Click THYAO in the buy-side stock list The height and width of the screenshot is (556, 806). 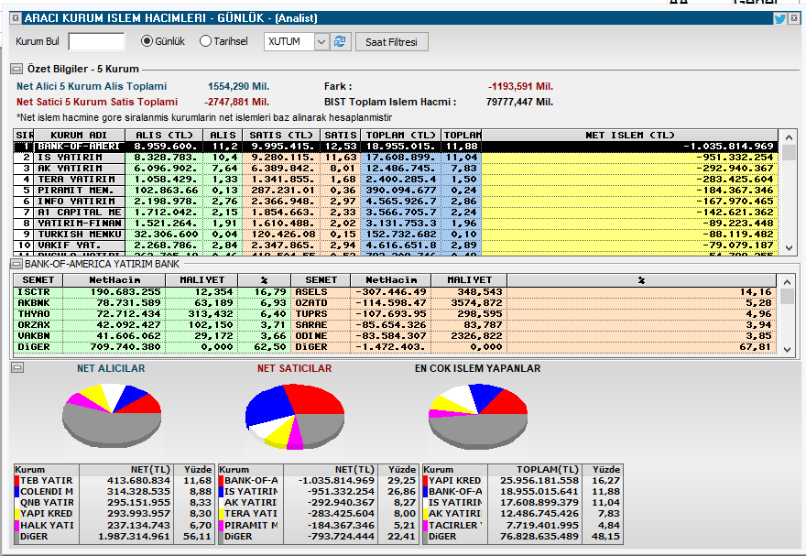point(34,314)
